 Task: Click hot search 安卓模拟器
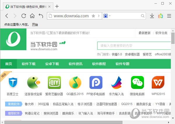(x=132, y=54)
